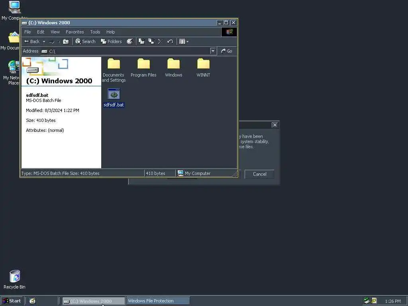This screenshot has height=306, width=408.
Task: Click the 'Attributes: (normal)' text
Action: [45, 130]
